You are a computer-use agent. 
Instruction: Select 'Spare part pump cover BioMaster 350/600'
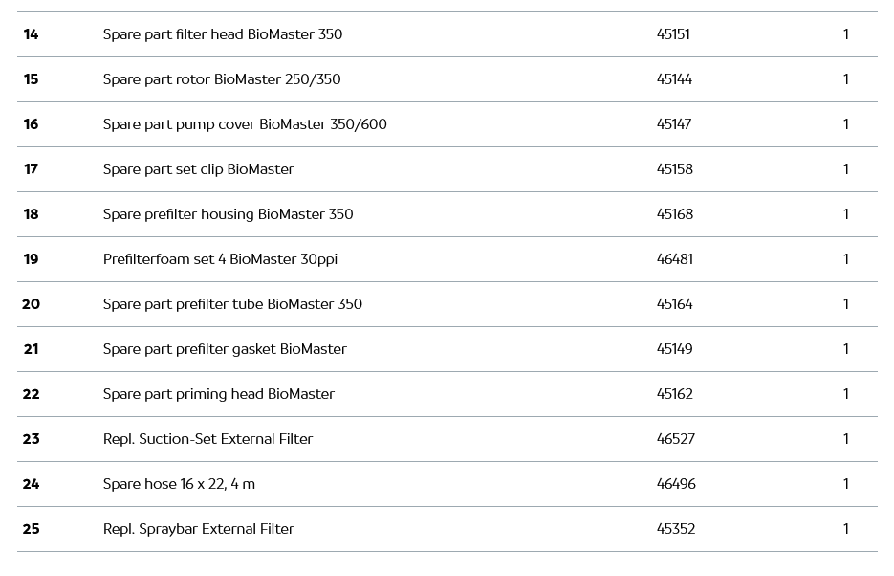point(245,124)
